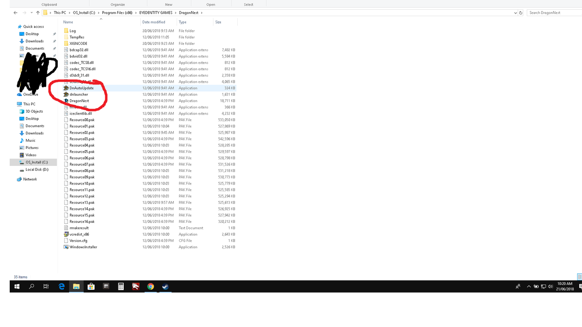This screenshot has width=582, height=327.
Task: Open Steam from the taskbar
Action: (x=165, y=287)
